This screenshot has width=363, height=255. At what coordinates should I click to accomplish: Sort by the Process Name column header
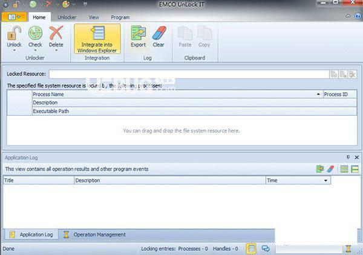[x=177, y=94]
